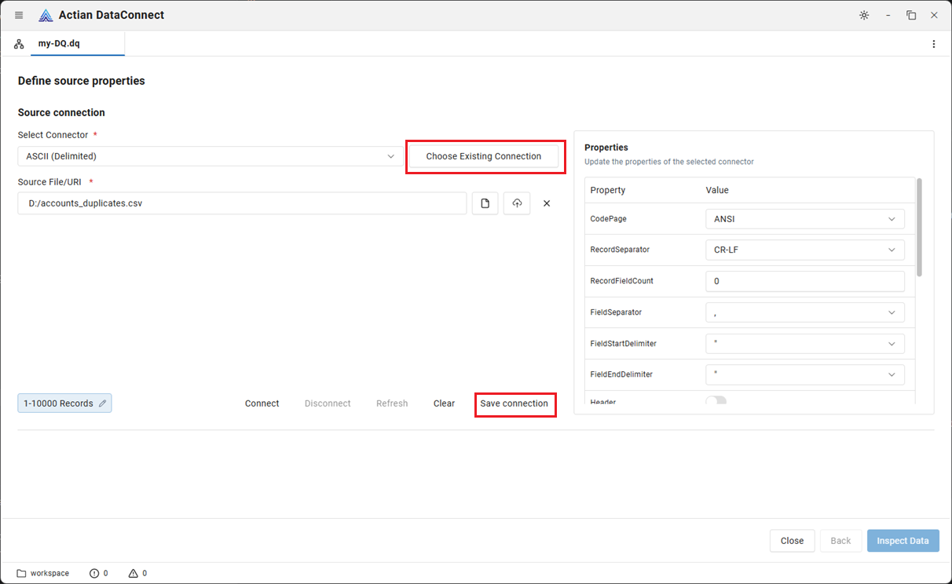Switch to the my-DQ.dq tab
The height and width of the screenshot is (584, 952).
[78, 44]
